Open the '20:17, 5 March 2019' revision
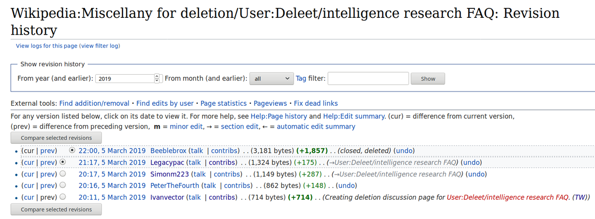The image size is (595, 219). coord(112,174)
